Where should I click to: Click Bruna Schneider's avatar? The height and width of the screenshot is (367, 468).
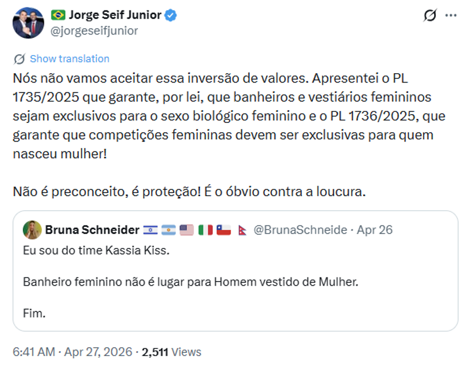coord(32,229)
